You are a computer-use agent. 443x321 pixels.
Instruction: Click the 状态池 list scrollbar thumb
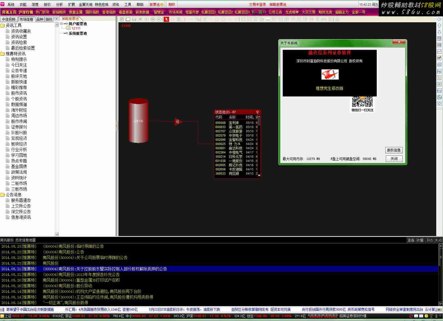pos(259,121)
